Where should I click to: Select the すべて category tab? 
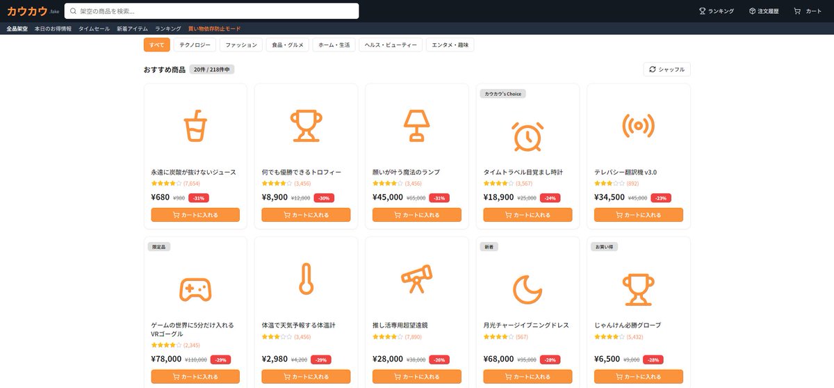(156, 45)
